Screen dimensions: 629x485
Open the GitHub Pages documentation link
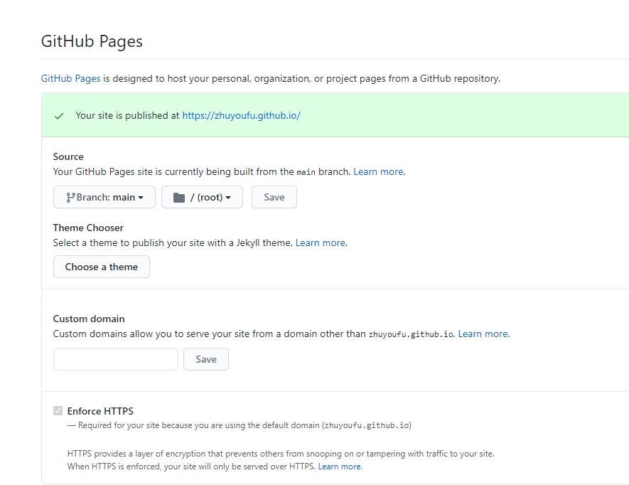(x=70, y=78)
